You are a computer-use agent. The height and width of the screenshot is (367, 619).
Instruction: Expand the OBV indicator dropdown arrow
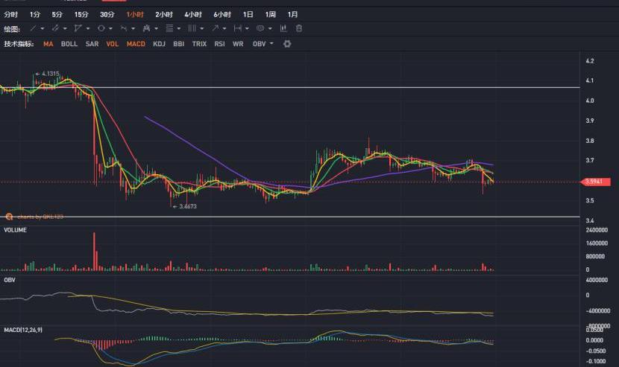pyautogui.click(x=271, y=44)
